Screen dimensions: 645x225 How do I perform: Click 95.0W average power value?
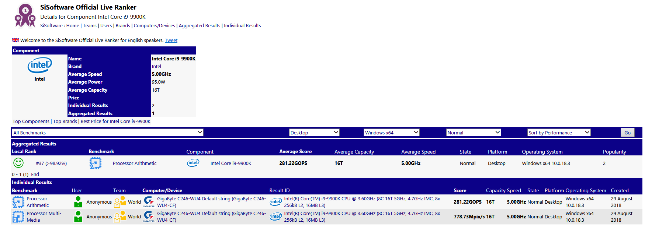tap(159, 82)
